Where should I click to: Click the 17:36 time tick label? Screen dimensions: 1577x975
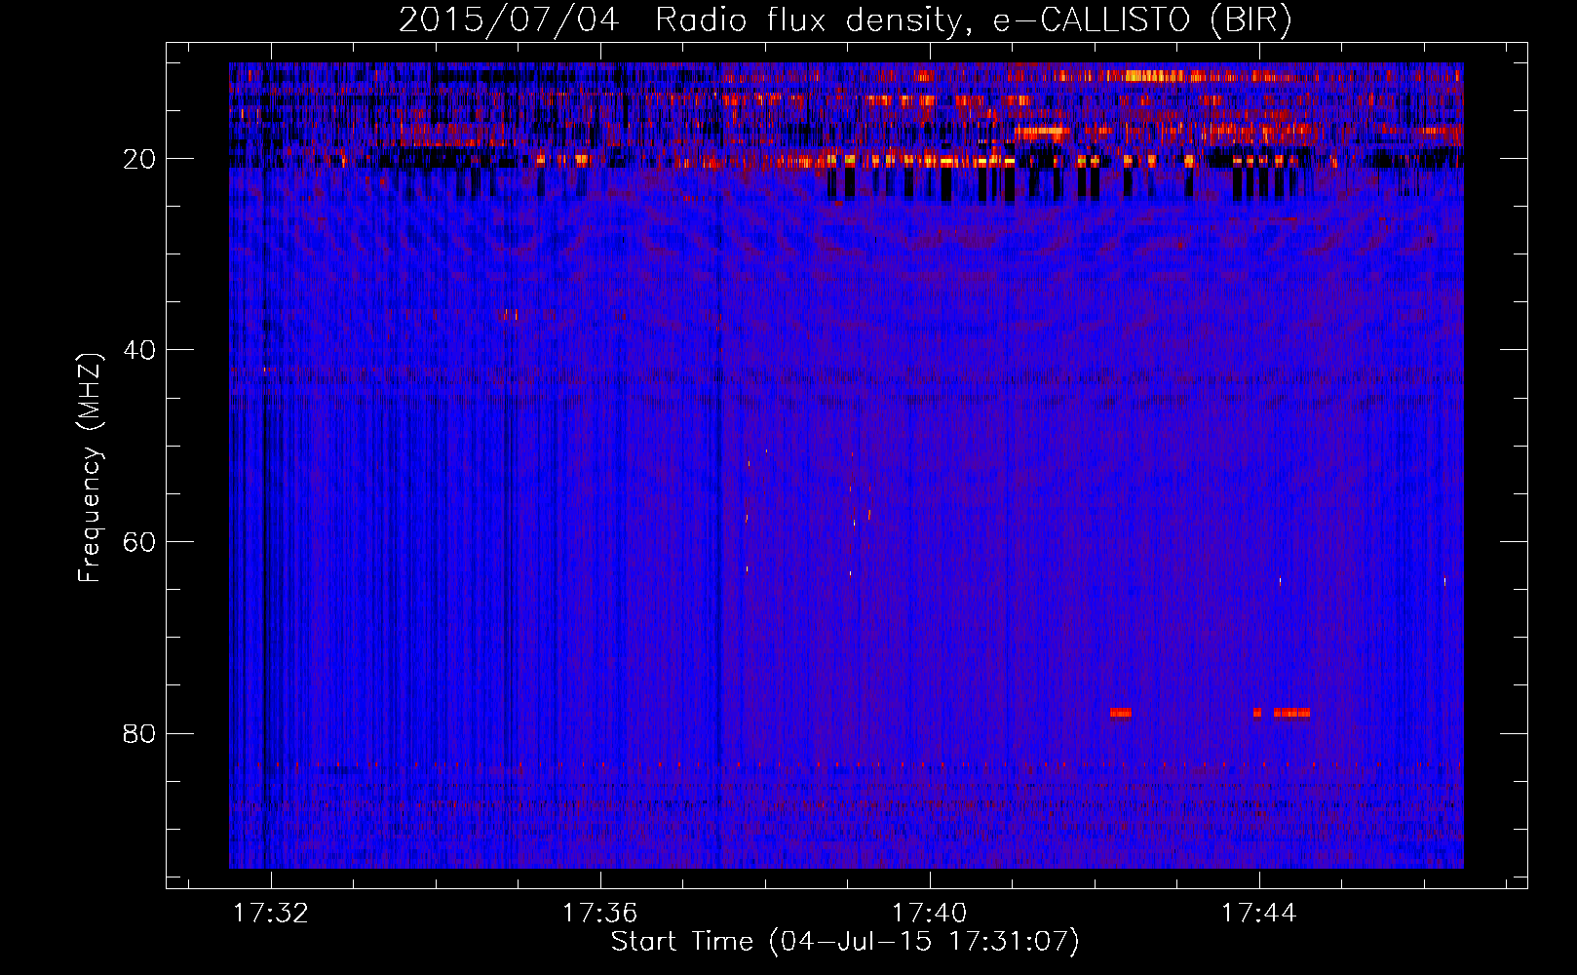(x=600, y=913)
